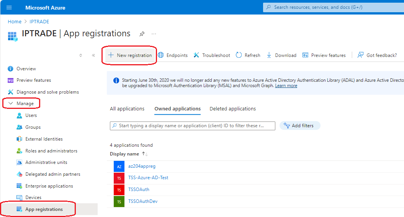
Task: Click the Users icon in sidebar
Action: tap(19, 115)
